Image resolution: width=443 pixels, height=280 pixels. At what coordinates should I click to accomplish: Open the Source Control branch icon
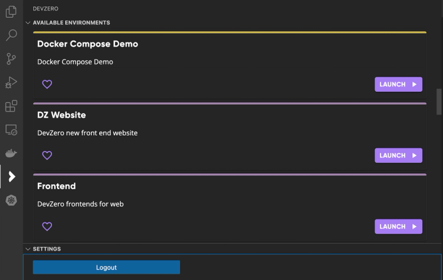coord(11,59)
